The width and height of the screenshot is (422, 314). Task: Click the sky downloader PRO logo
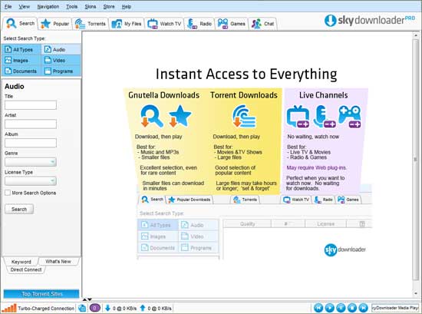click(x=370, y=20)
